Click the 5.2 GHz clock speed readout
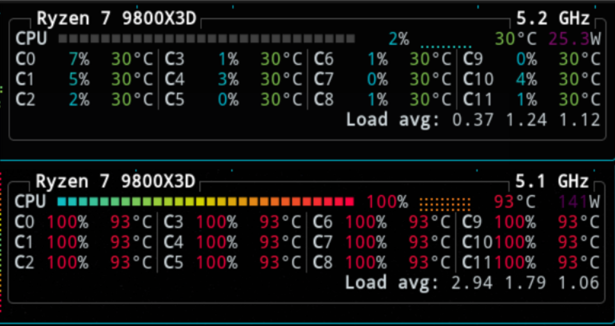Viewport: 615px width, 326px height. click(x=553, y=19)
